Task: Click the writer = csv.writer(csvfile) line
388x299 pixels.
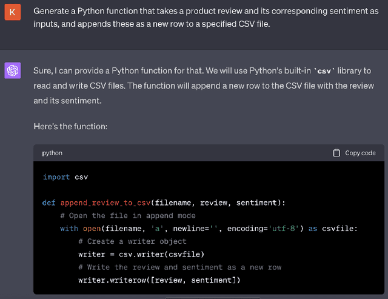Action: tap(141, 254)
